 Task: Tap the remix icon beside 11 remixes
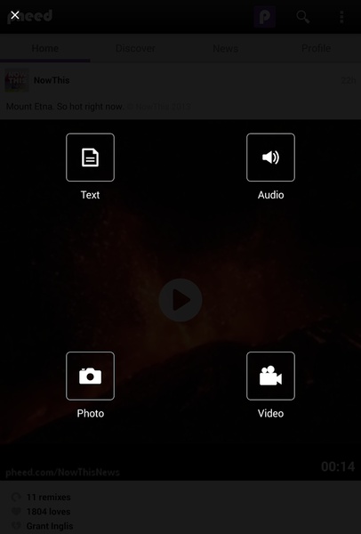click(16, 498)
